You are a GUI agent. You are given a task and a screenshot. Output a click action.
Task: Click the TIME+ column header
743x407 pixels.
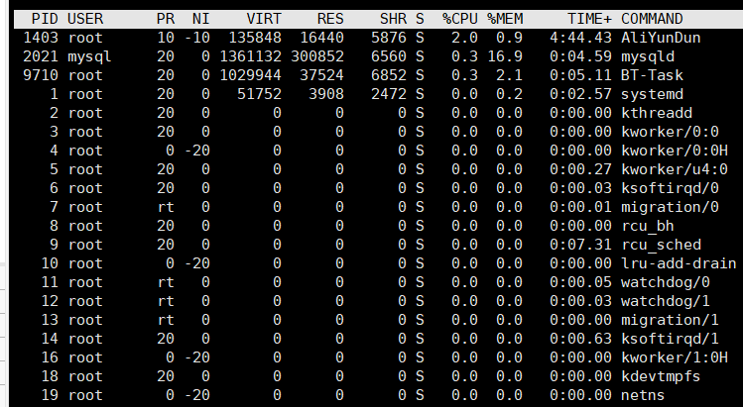pos(590,19)
